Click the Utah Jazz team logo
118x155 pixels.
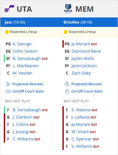9,9
